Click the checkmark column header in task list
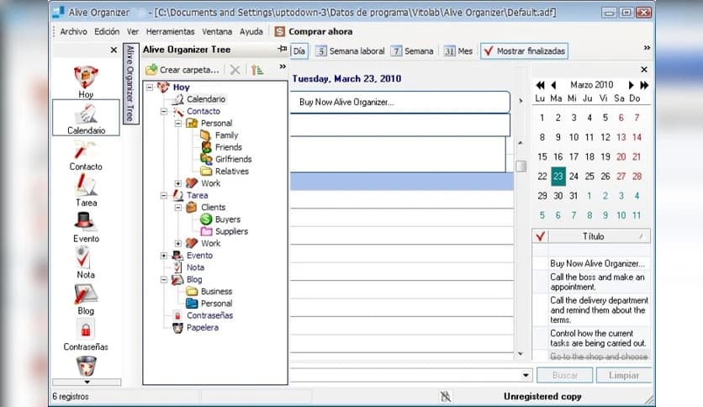The image size is (703, 407). click(540, 236)
